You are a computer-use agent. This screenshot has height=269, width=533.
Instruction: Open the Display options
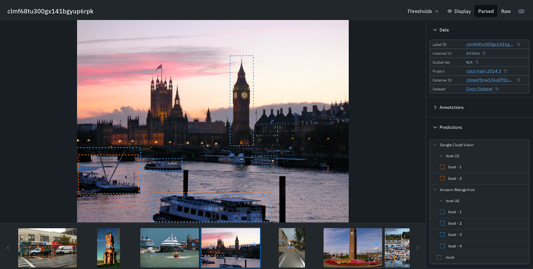coord(459,11)
